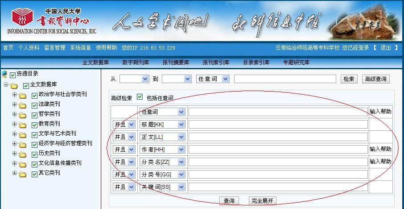Uncheck the 政治学与社会学类刊 checkbox

coord(35,95)
